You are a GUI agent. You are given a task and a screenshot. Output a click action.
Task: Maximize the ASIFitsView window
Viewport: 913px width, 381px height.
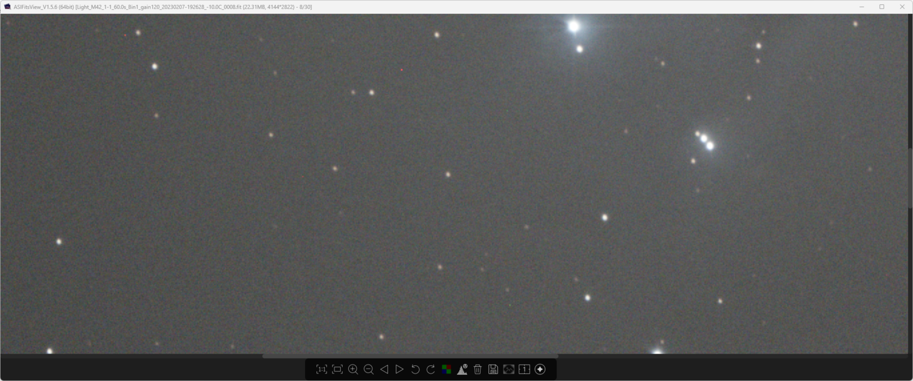coord(881,7)
